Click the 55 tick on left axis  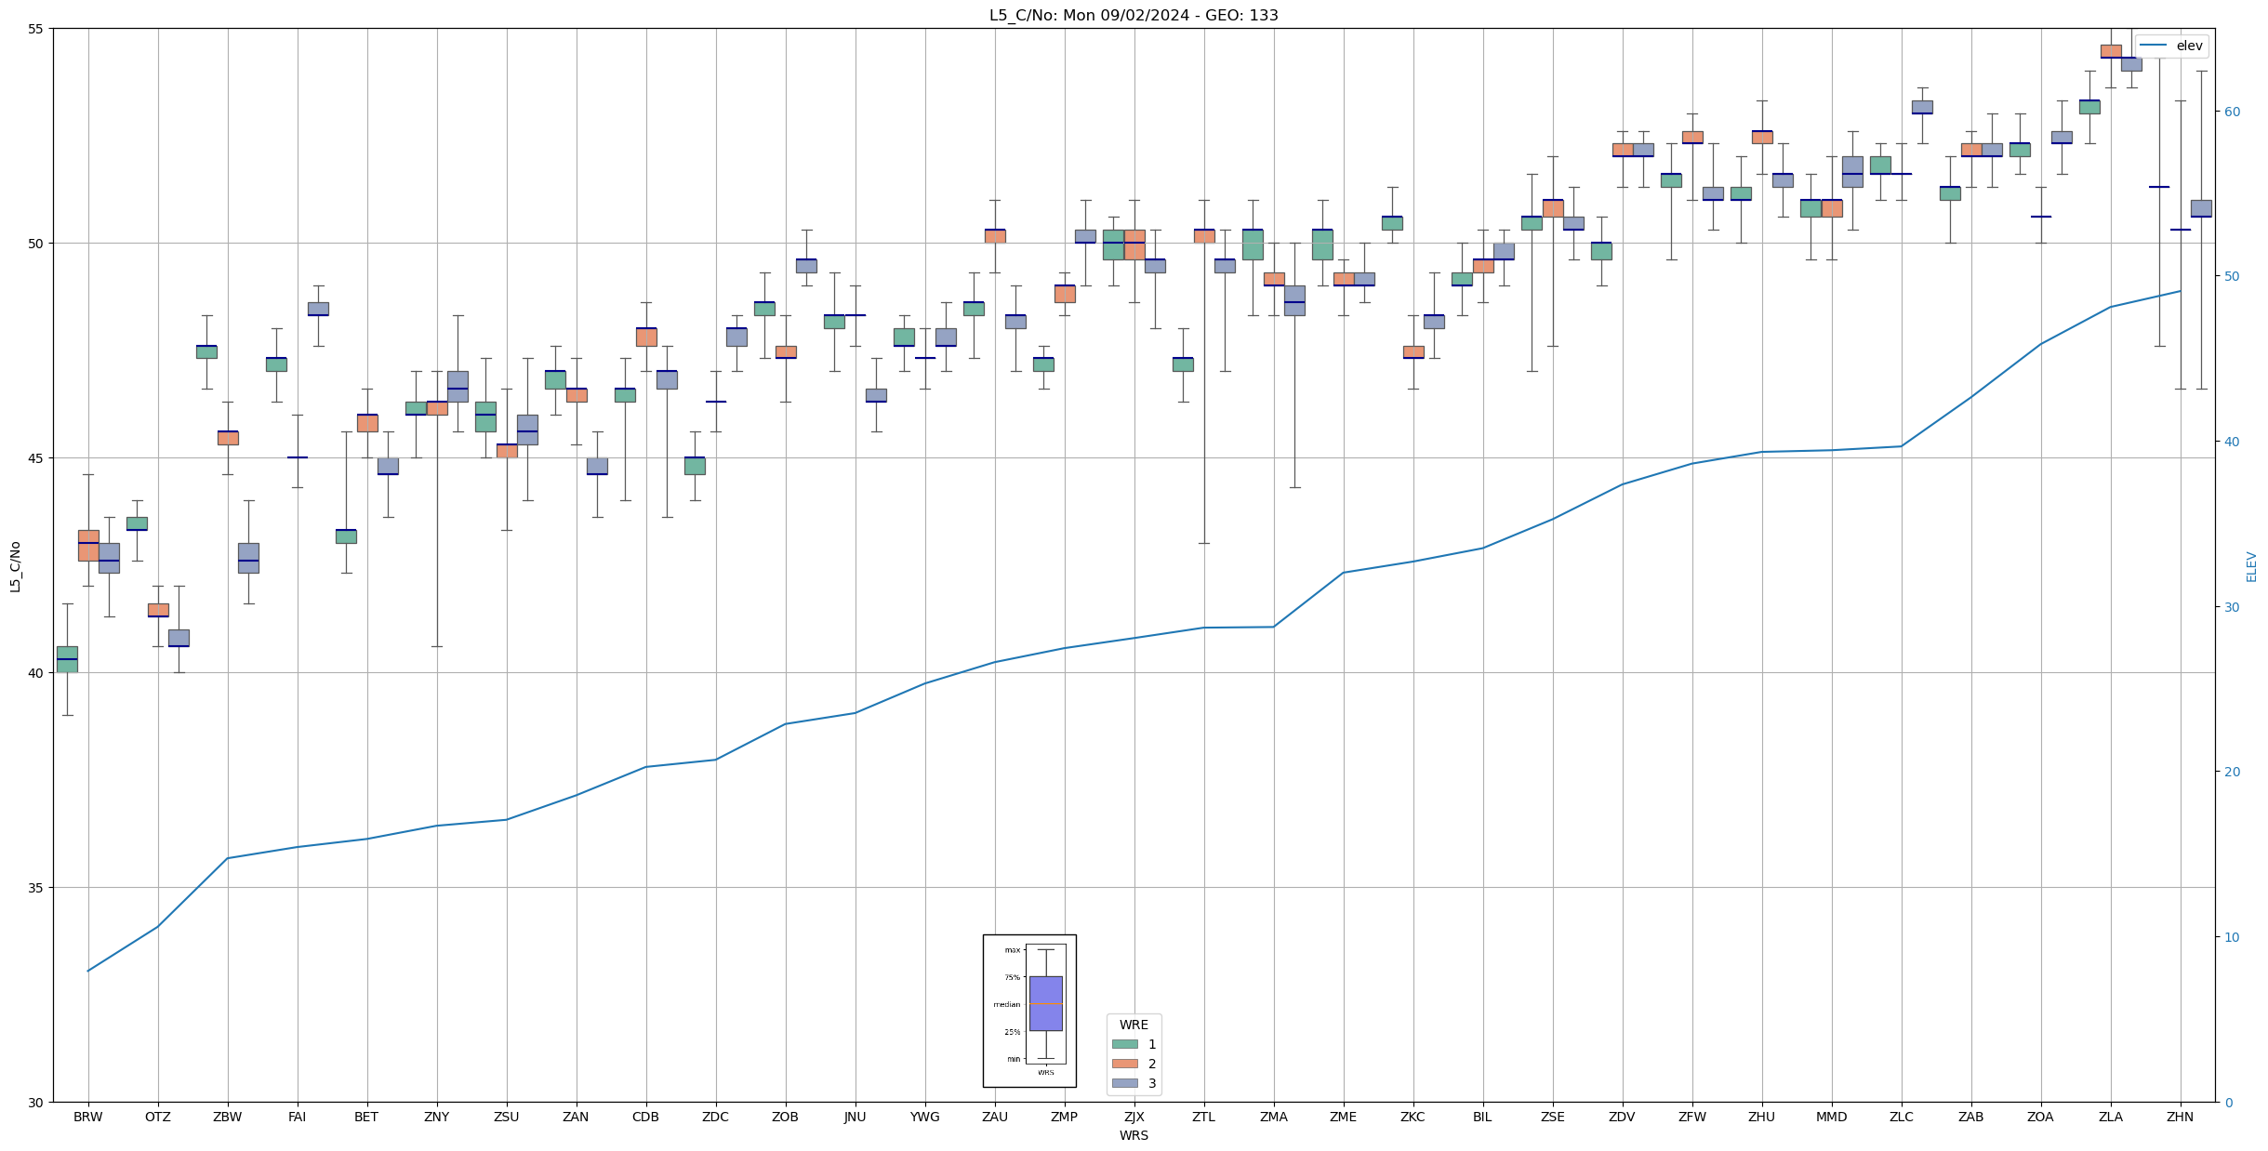(37, 29)
